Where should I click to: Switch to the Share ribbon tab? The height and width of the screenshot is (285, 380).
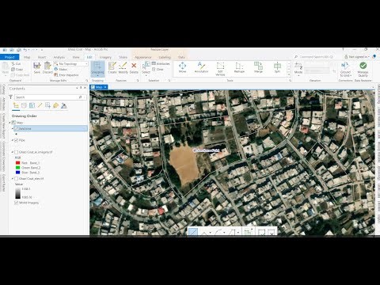point(123,57)
